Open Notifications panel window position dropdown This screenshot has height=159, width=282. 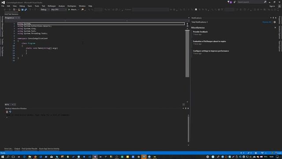point(271,18)
